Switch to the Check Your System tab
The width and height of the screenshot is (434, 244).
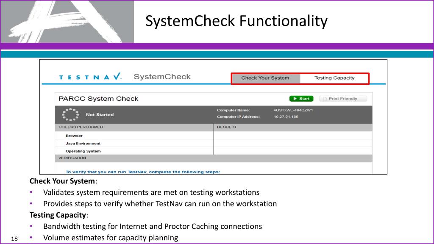coord(265,78)
